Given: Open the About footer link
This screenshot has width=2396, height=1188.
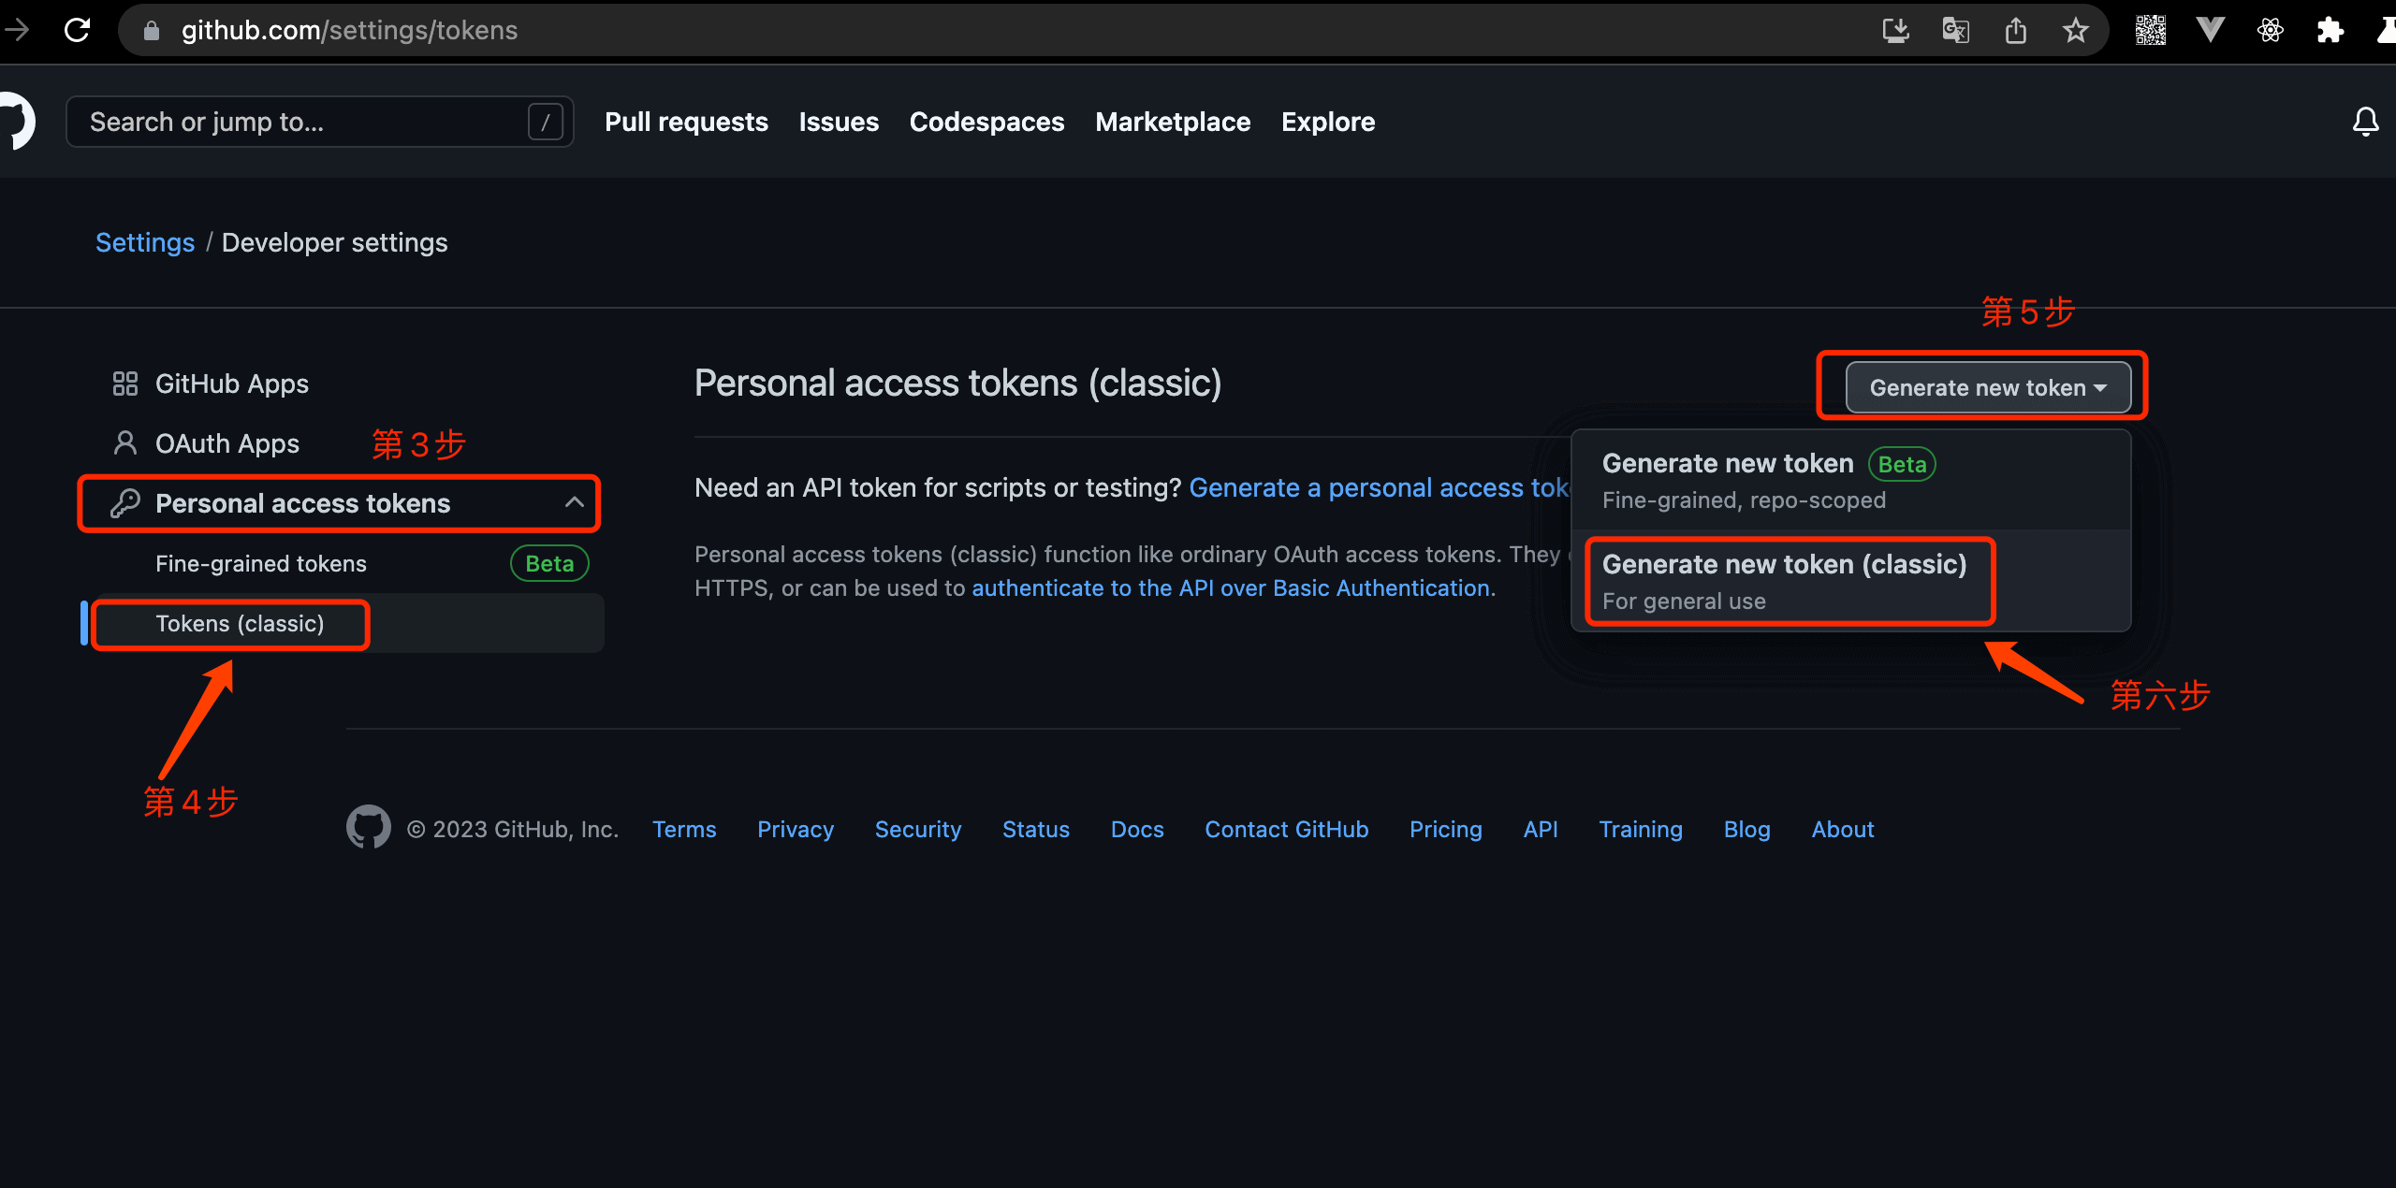Looking at the screenshot, I should click(x=1843, y=829).
